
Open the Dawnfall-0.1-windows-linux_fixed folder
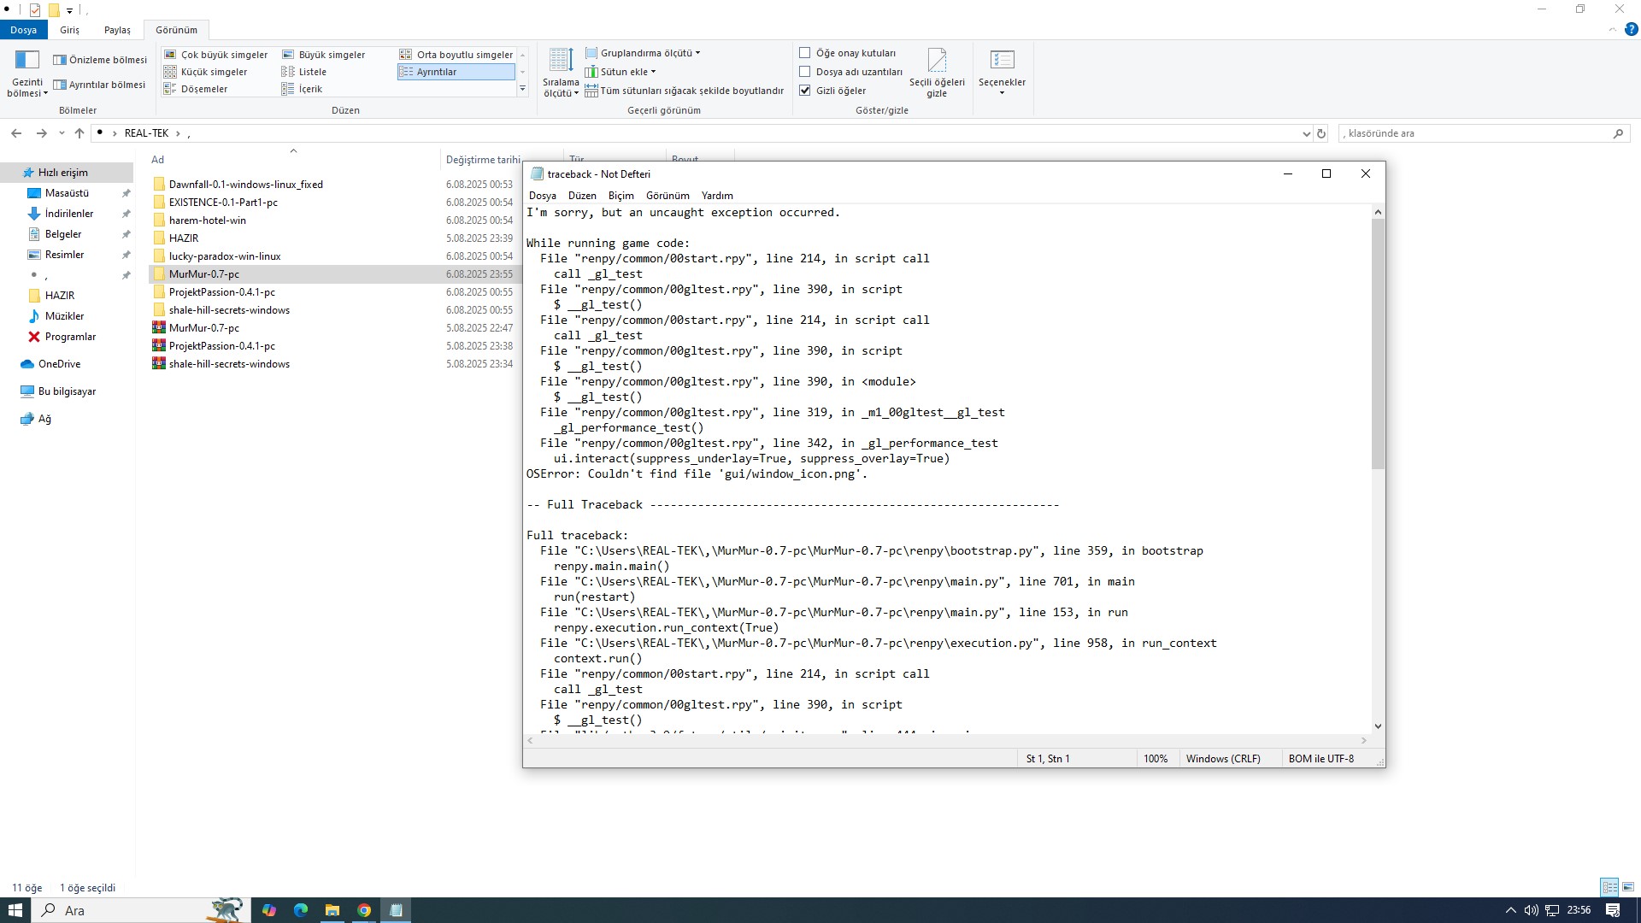coord(246,185)
